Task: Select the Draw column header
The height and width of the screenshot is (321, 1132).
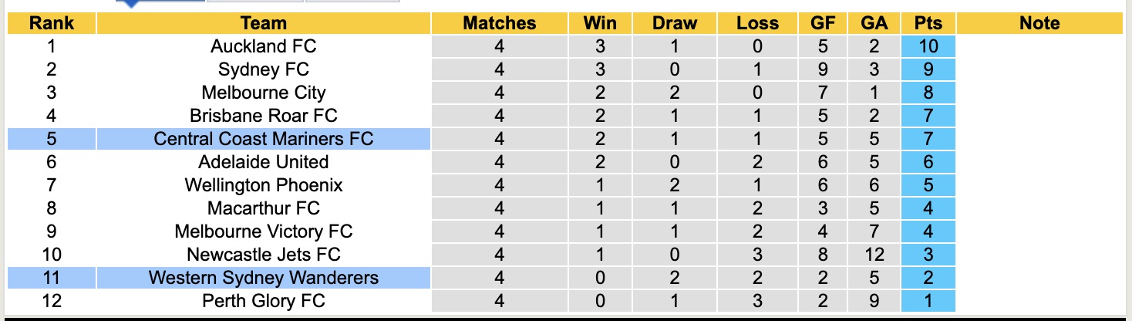Action: [673, 23]
